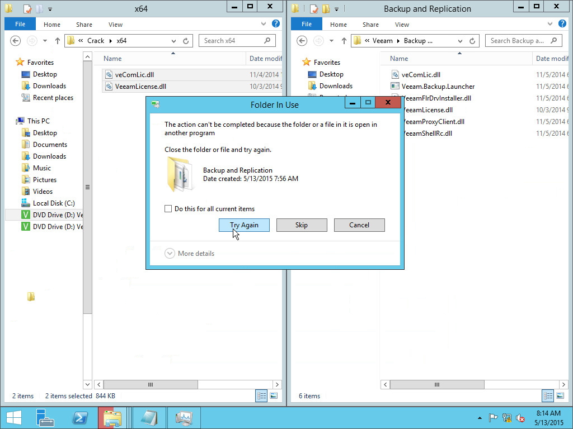
Task: Refresh the x64 folder view
Action: click(186, 41)
